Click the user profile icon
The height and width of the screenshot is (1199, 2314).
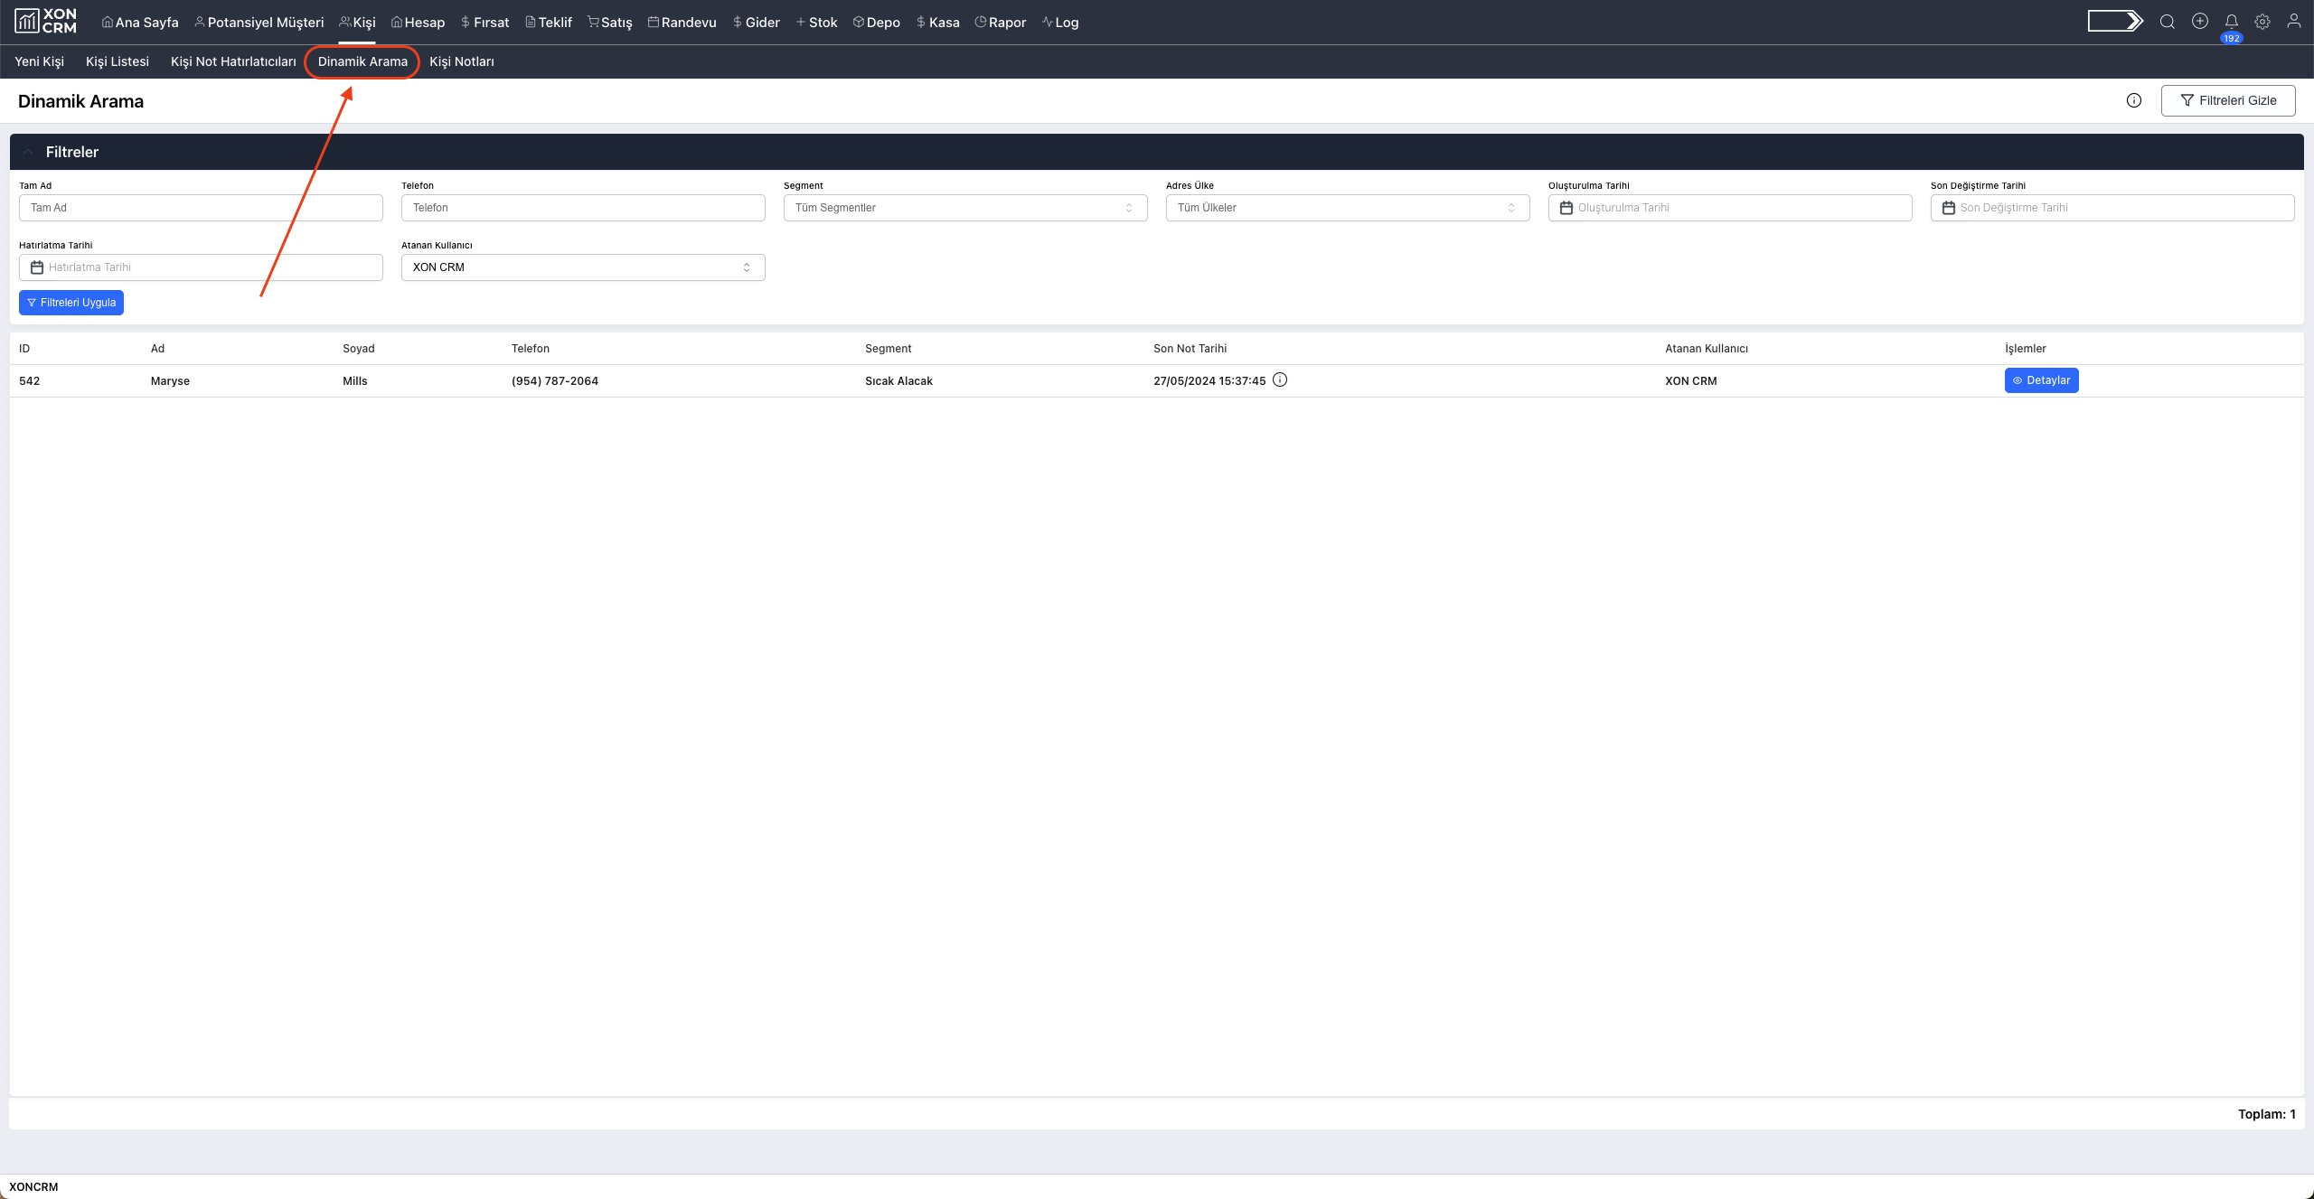tap(2293, 21)
